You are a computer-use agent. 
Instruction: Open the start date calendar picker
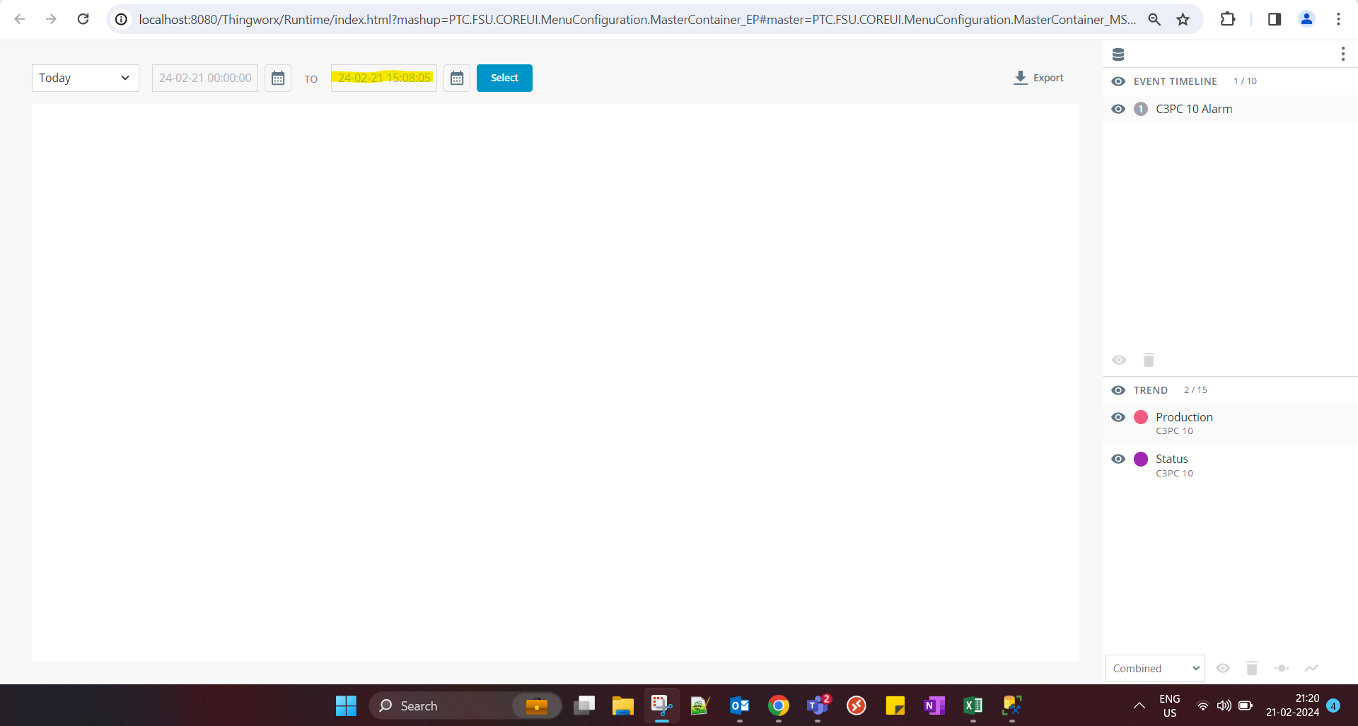278,78
